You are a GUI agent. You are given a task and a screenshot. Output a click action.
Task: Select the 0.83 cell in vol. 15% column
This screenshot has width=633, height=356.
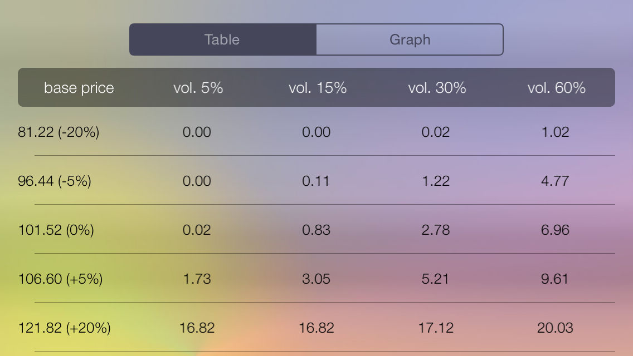[x=317, y=230]
